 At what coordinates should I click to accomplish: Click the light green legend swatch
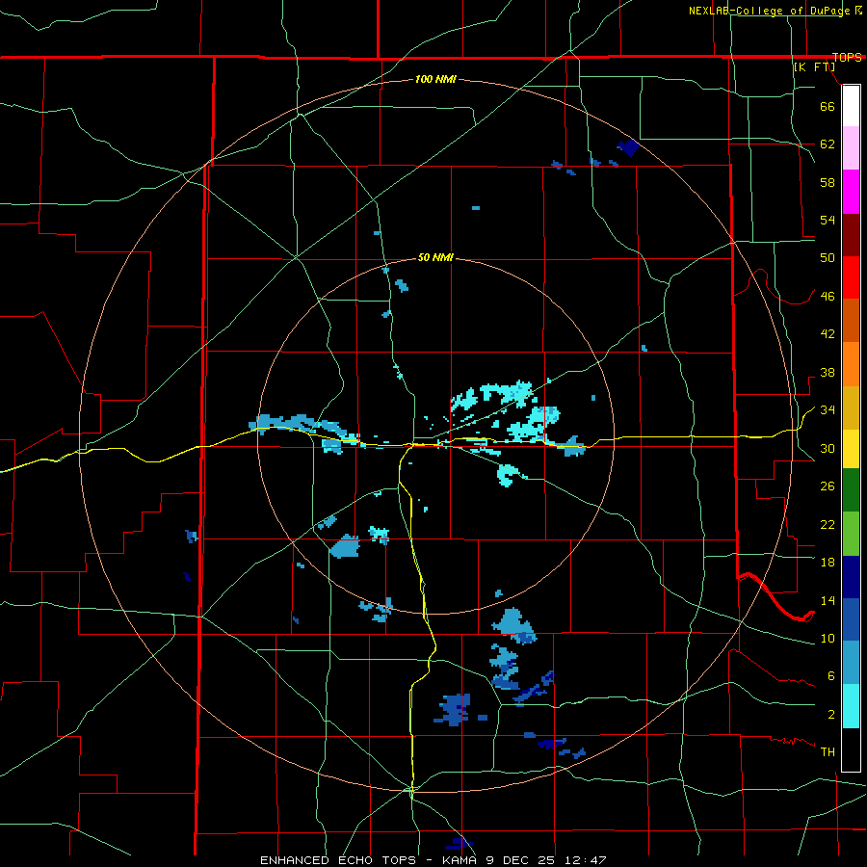click(x=851, y=534)
